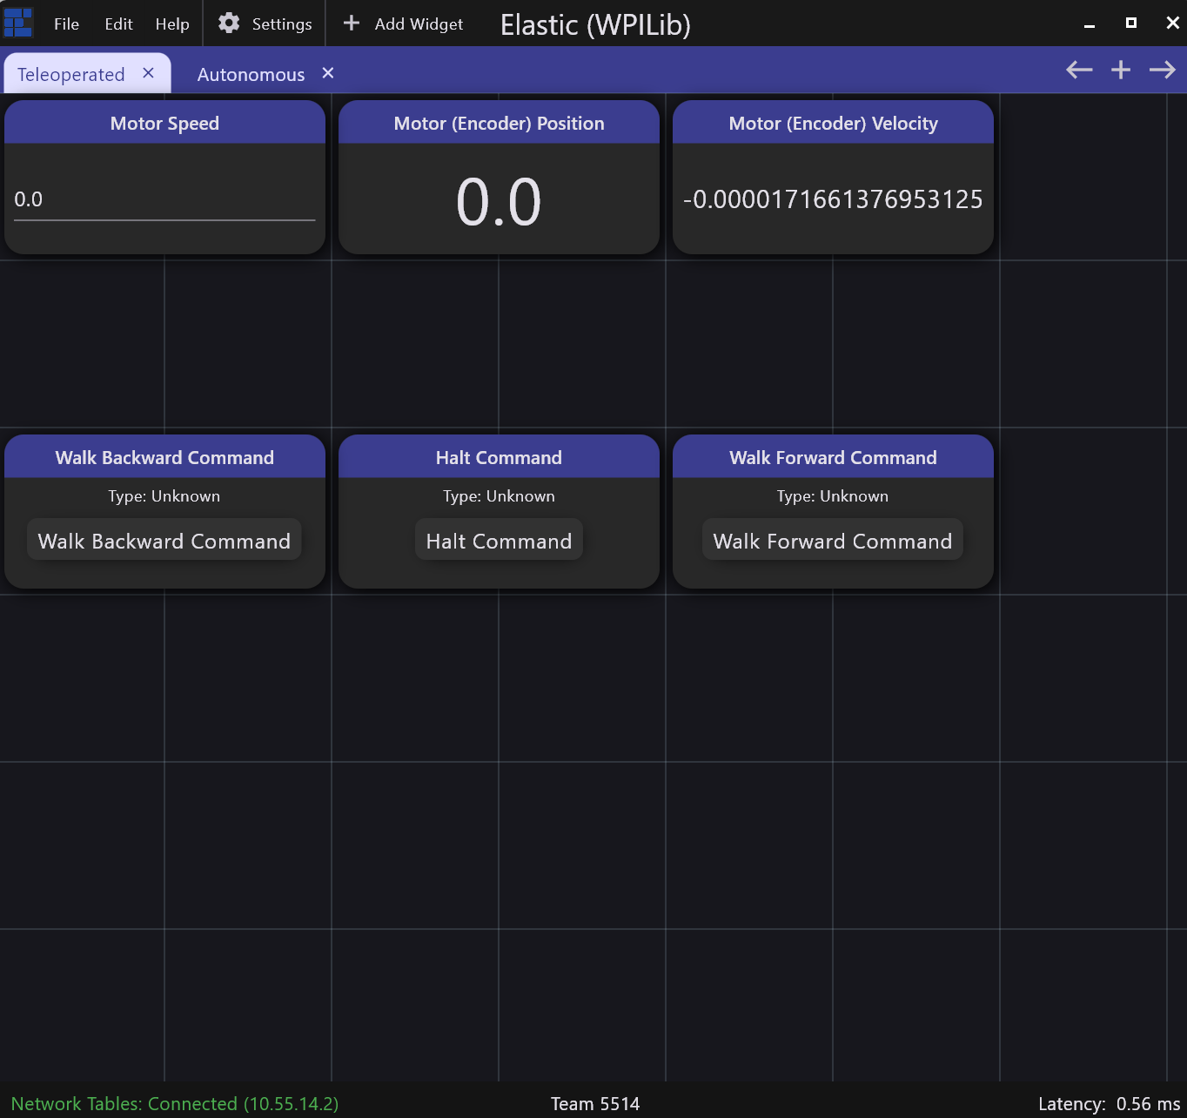Add a new tab with plus icon
This screenshot has width=1187, height=1118.
[x=1121, y=71]
